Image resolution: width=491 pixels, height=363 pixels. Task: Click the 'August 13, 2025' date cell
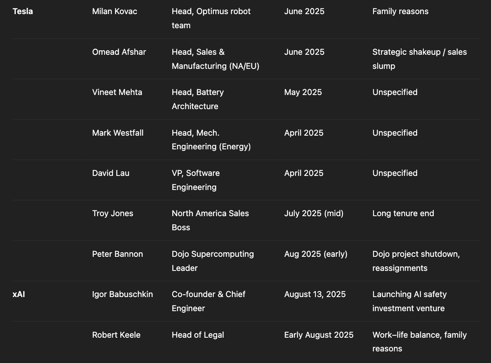coord(315,294)
